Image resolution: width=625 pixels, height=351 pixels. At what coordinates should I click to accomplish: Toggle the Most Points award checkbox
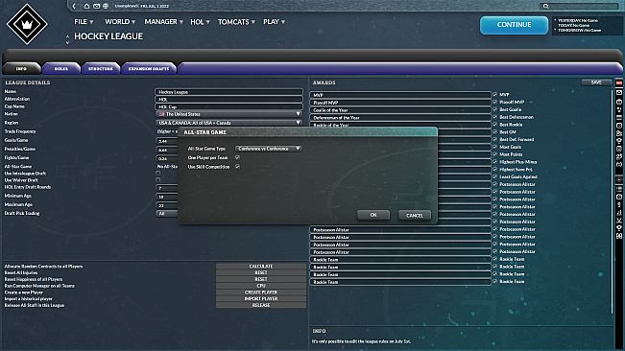click(x=494, y=154)
